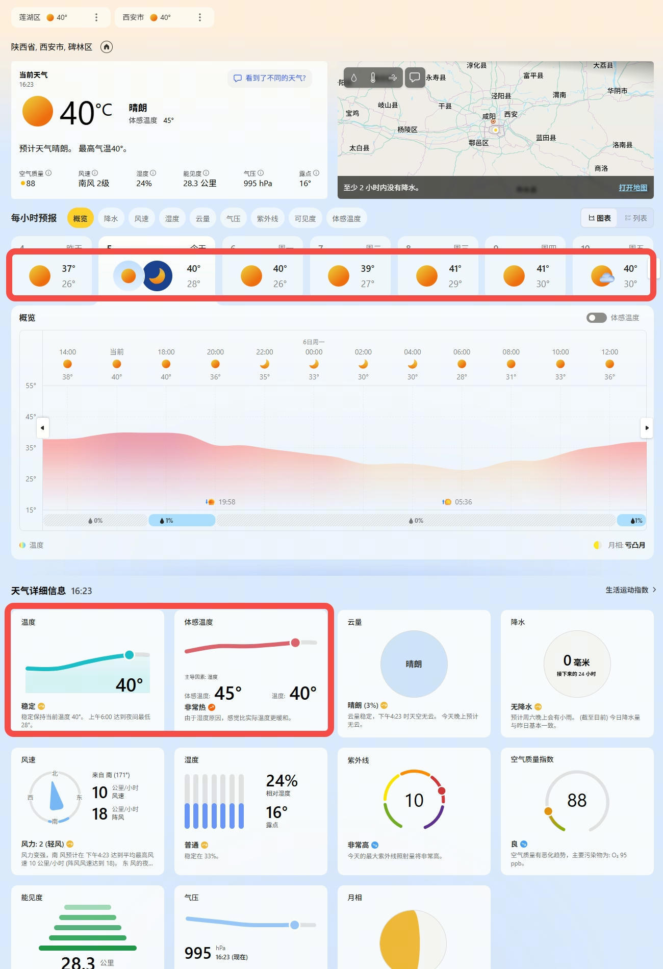Screen dimensions: 663x969
Task: Click right arrow on overview chart
Action: 647,428
